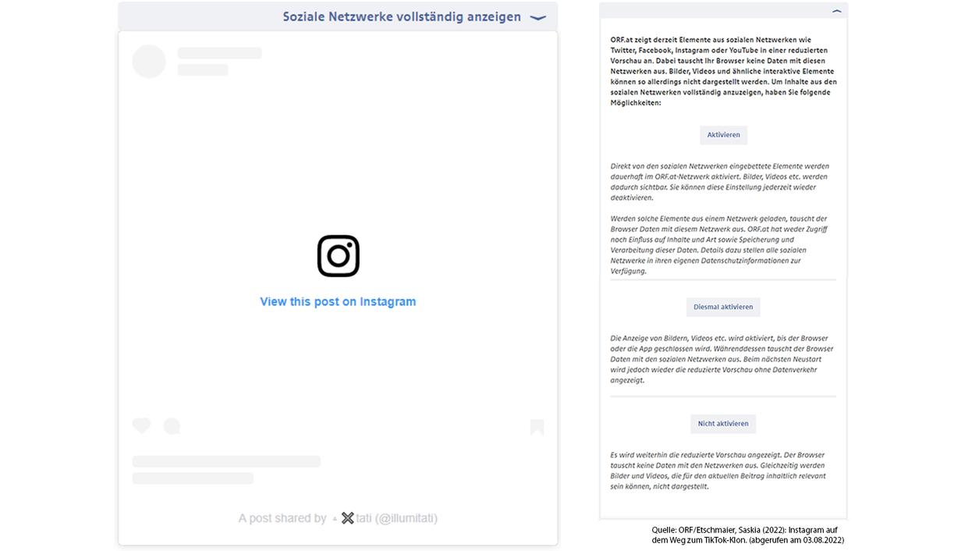This screenshot has width=979, height=551.
Task: Click the grey circular avatar placeholder
Action: pos(149,61)
